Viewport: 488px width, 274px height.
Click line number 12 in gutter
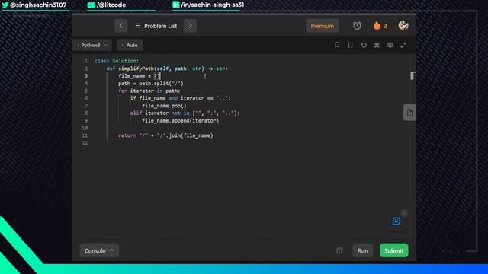coord(85,143)
